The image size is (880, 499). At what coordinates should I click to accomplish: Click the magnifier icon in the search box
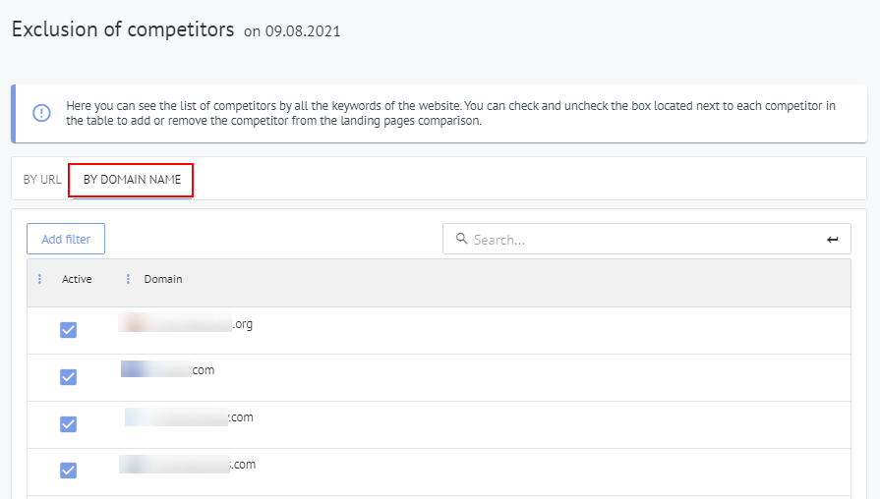[x=461, y=239]
